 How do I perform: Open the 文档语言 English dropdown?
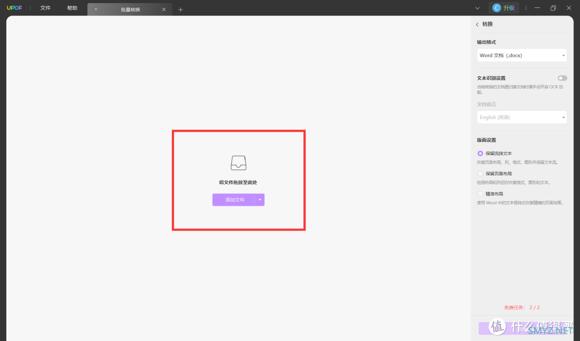click(x=521, y=117)
